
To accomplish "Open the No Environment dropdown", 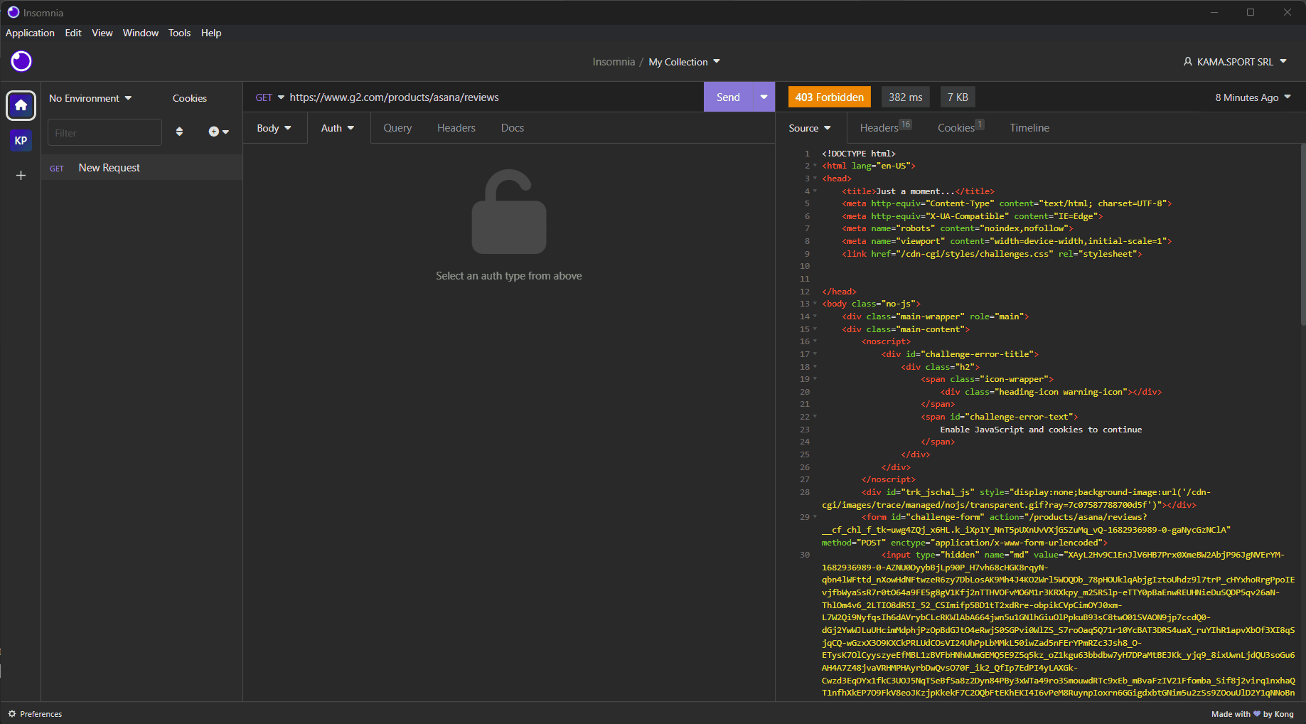I will click(90, 98).
